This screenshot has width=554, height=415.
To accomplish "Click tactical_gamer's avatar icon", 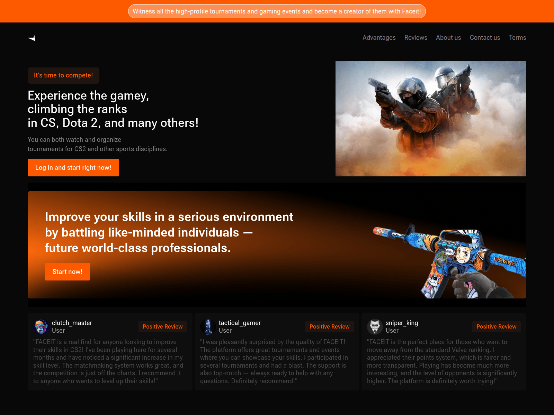I will click(207, 326).
